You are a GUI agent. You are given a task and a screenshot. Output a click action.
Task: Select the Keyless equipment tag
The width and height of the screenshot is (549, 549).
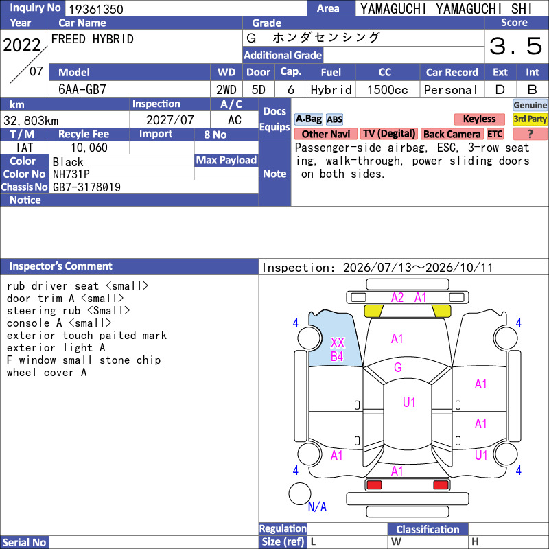(479, 119)
